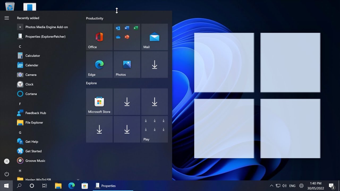Click the Productivity group header
This screenshot has height=191, width=340.
point(95,18)
